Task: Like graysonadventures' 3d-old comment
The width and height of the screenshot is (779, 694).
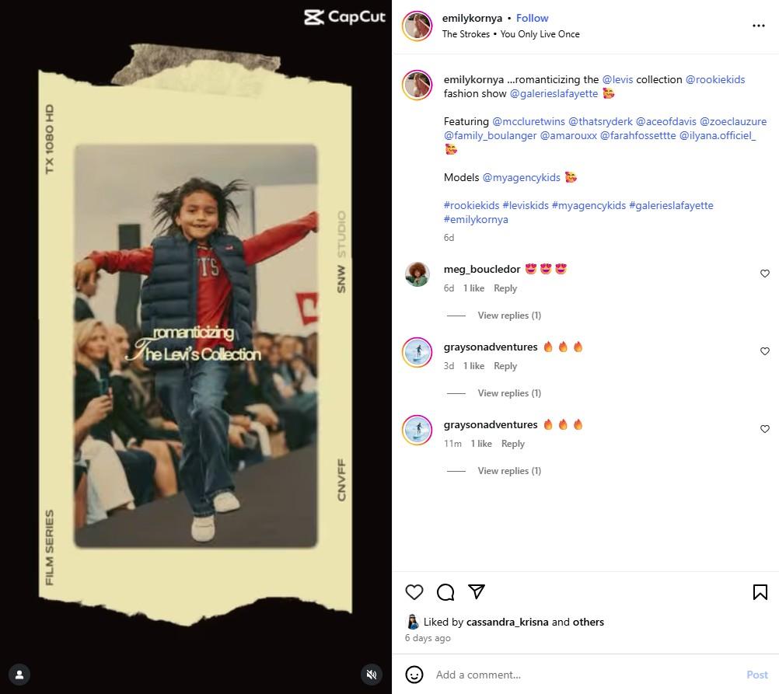Action: pos(764,351)
